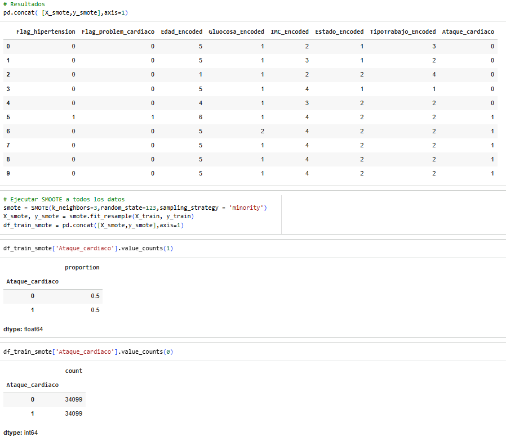Click row index 6 in results table
Image resolution: width=506 pixels, height=437 pixels.
[x=8, y=131]
